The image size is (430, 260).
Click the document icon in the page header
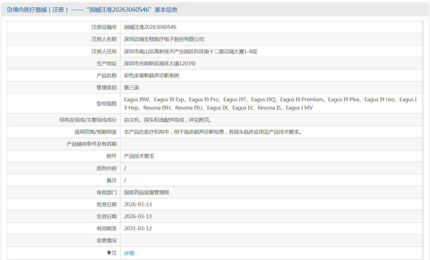10,10
